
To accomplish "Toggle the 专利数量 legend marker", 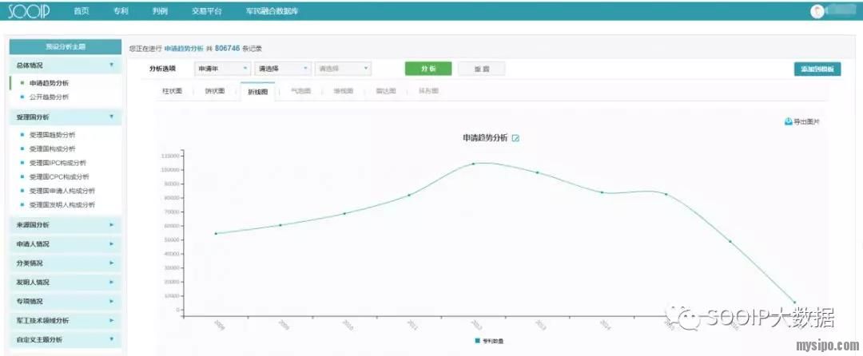I will pyautogui.click(x=478, y=341).
